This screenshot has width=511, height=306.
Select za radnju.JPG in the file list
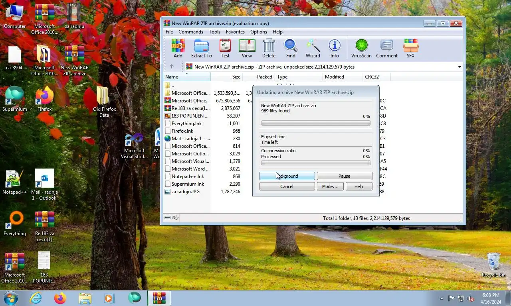pyautogui.click(x=208, y=192)
